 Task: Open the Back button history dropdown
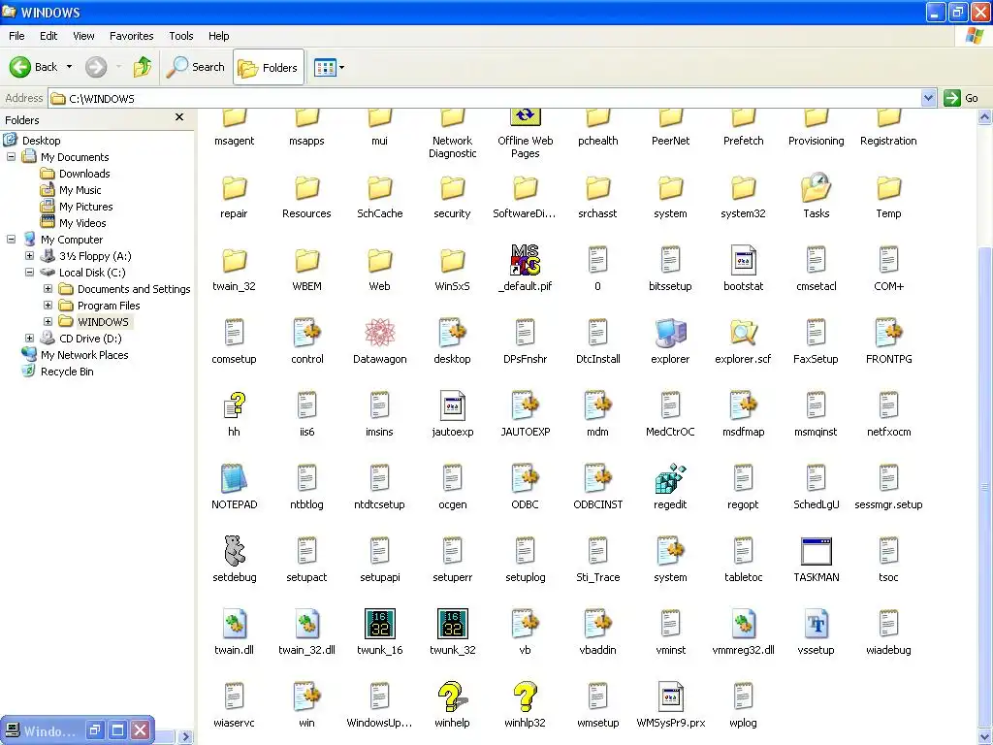[69, 67]
